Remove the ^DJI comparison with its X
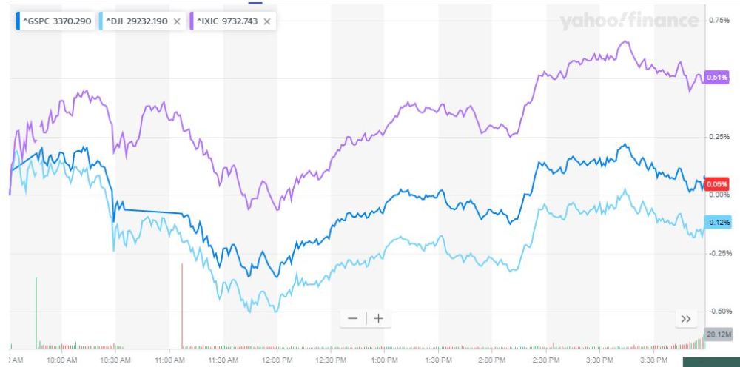This screenshot has height=367, width=740. pyautogui.click(x=176, y=21)
